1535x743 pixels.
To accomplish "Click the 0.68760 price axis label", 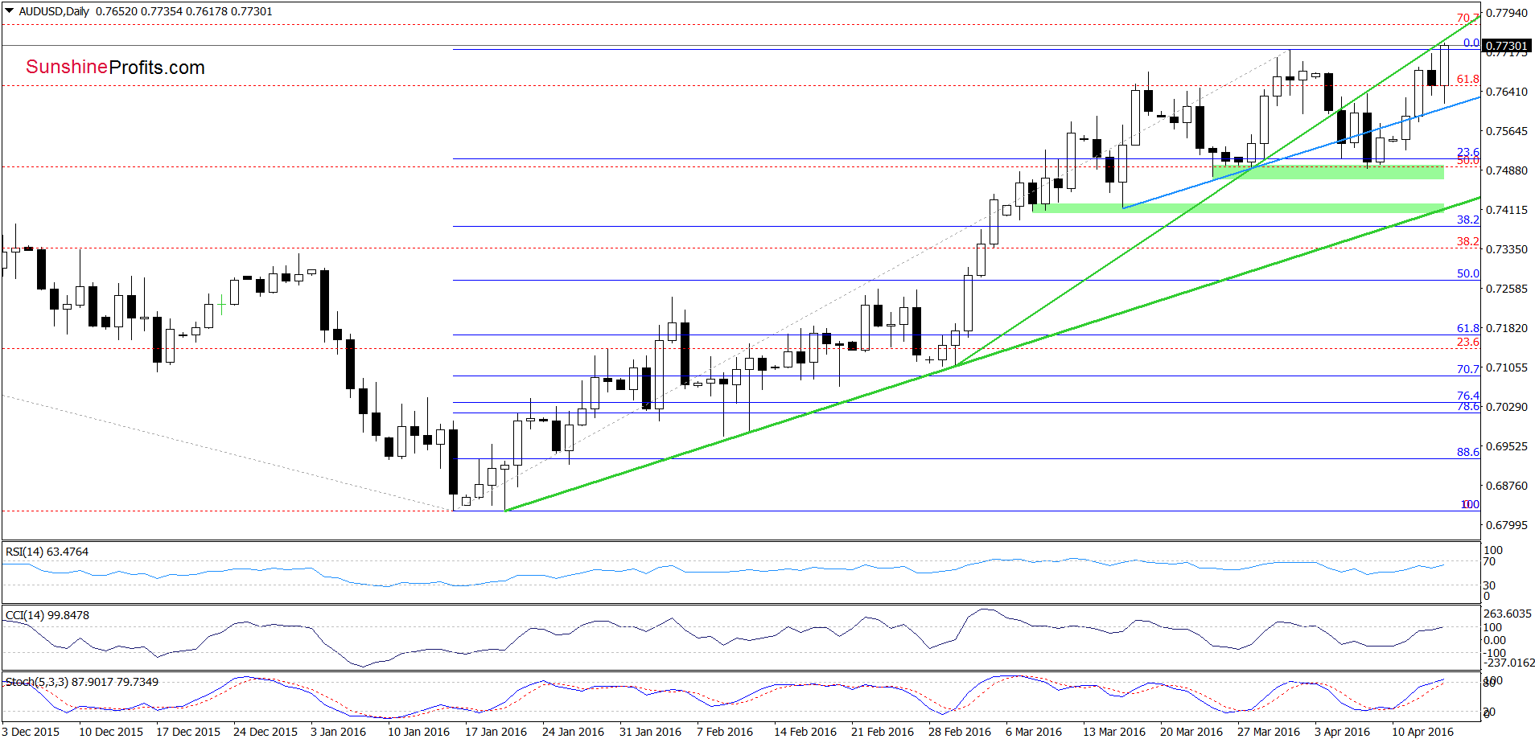I will 1506,486.
